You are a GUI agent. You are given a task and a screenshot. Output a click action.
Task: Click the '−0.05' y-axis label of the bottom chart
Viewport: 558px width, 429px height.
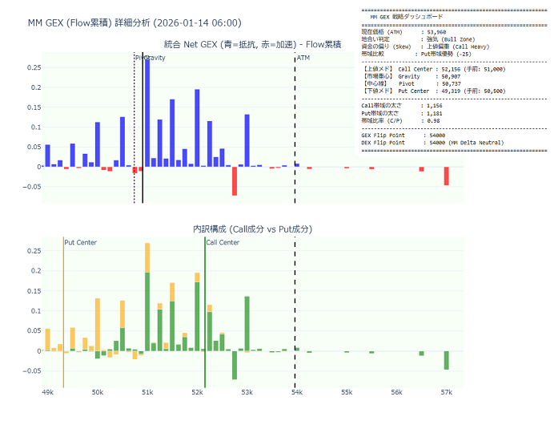[32, 371]
